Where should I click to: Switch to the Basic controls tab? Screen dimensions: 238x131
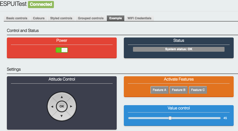pos(17,18)
